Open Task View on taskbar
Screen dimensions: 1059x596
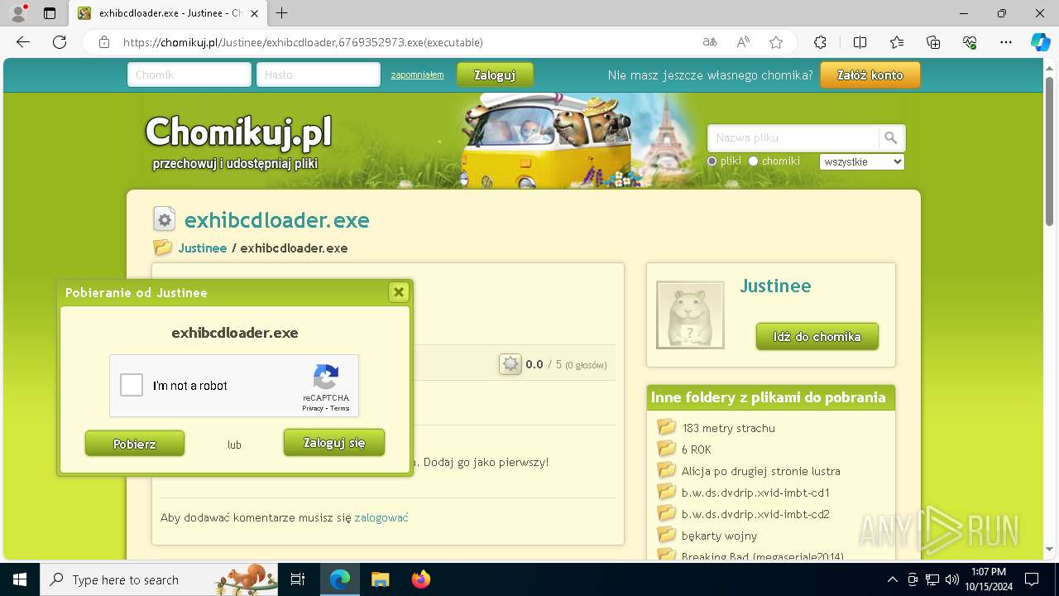pos(298,579)
